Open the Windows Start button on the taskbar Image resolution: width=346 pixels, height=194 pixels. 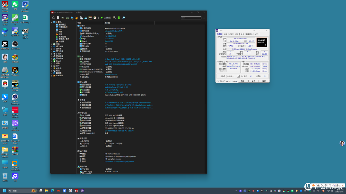coord(4,191)
